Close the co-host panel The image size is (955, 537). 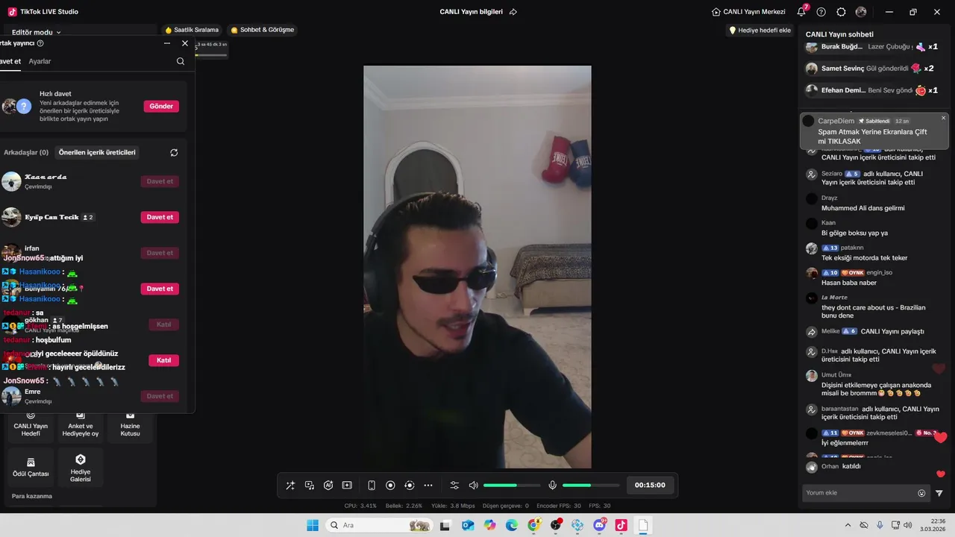[185, 43]
